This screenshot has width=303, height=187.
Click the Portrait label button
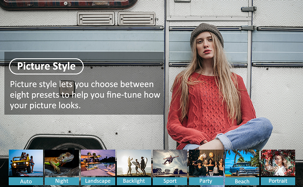(x=278, y=181)
